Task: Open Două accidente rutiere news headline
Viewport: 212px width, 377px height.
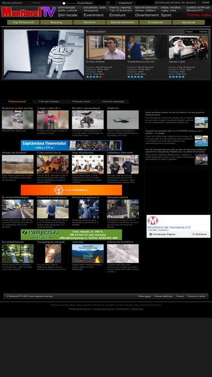Action: point(175,114)
